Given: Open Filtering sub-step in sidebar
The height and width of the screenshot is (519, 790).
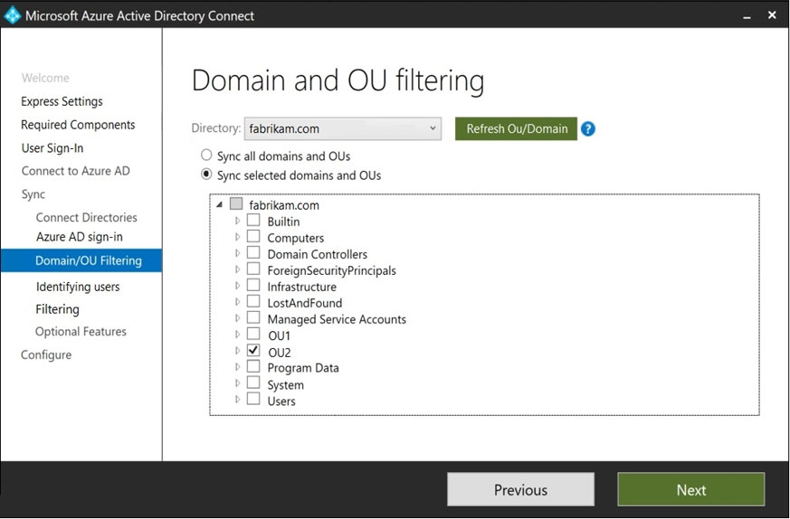Looking at the screenshot, I should pos(57,308).
